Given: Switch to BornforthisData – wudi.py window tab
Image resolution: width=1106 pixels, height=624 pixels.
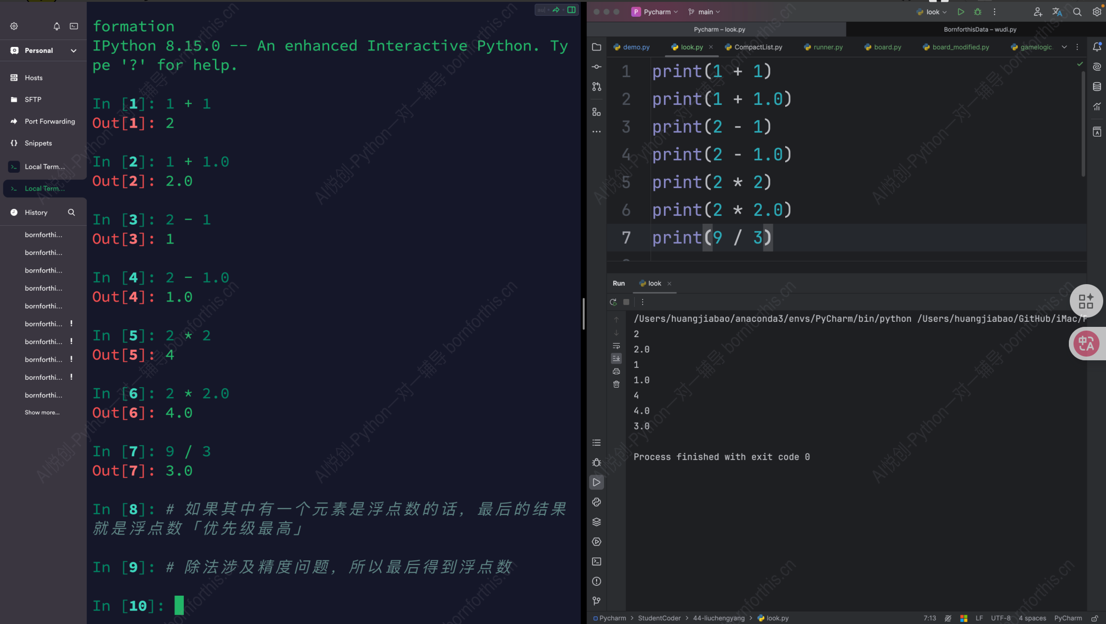Looking at the screenshot, I should click(x=980, y=29).
